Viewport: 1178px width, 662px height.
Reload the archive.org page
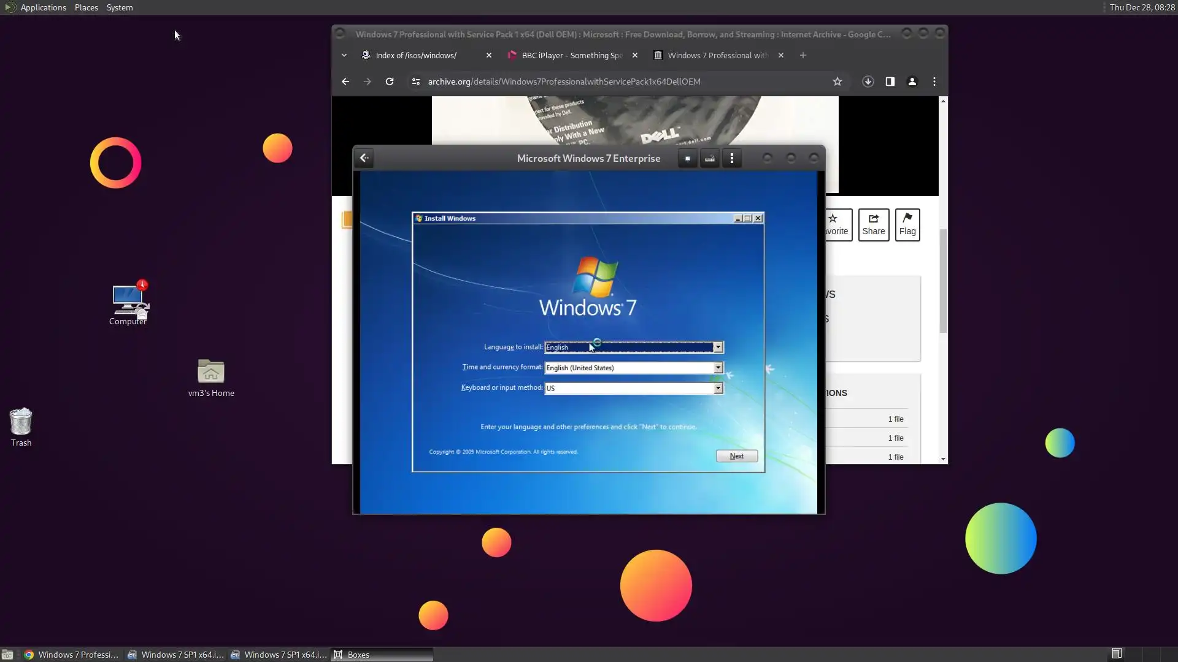click(389, 82)
